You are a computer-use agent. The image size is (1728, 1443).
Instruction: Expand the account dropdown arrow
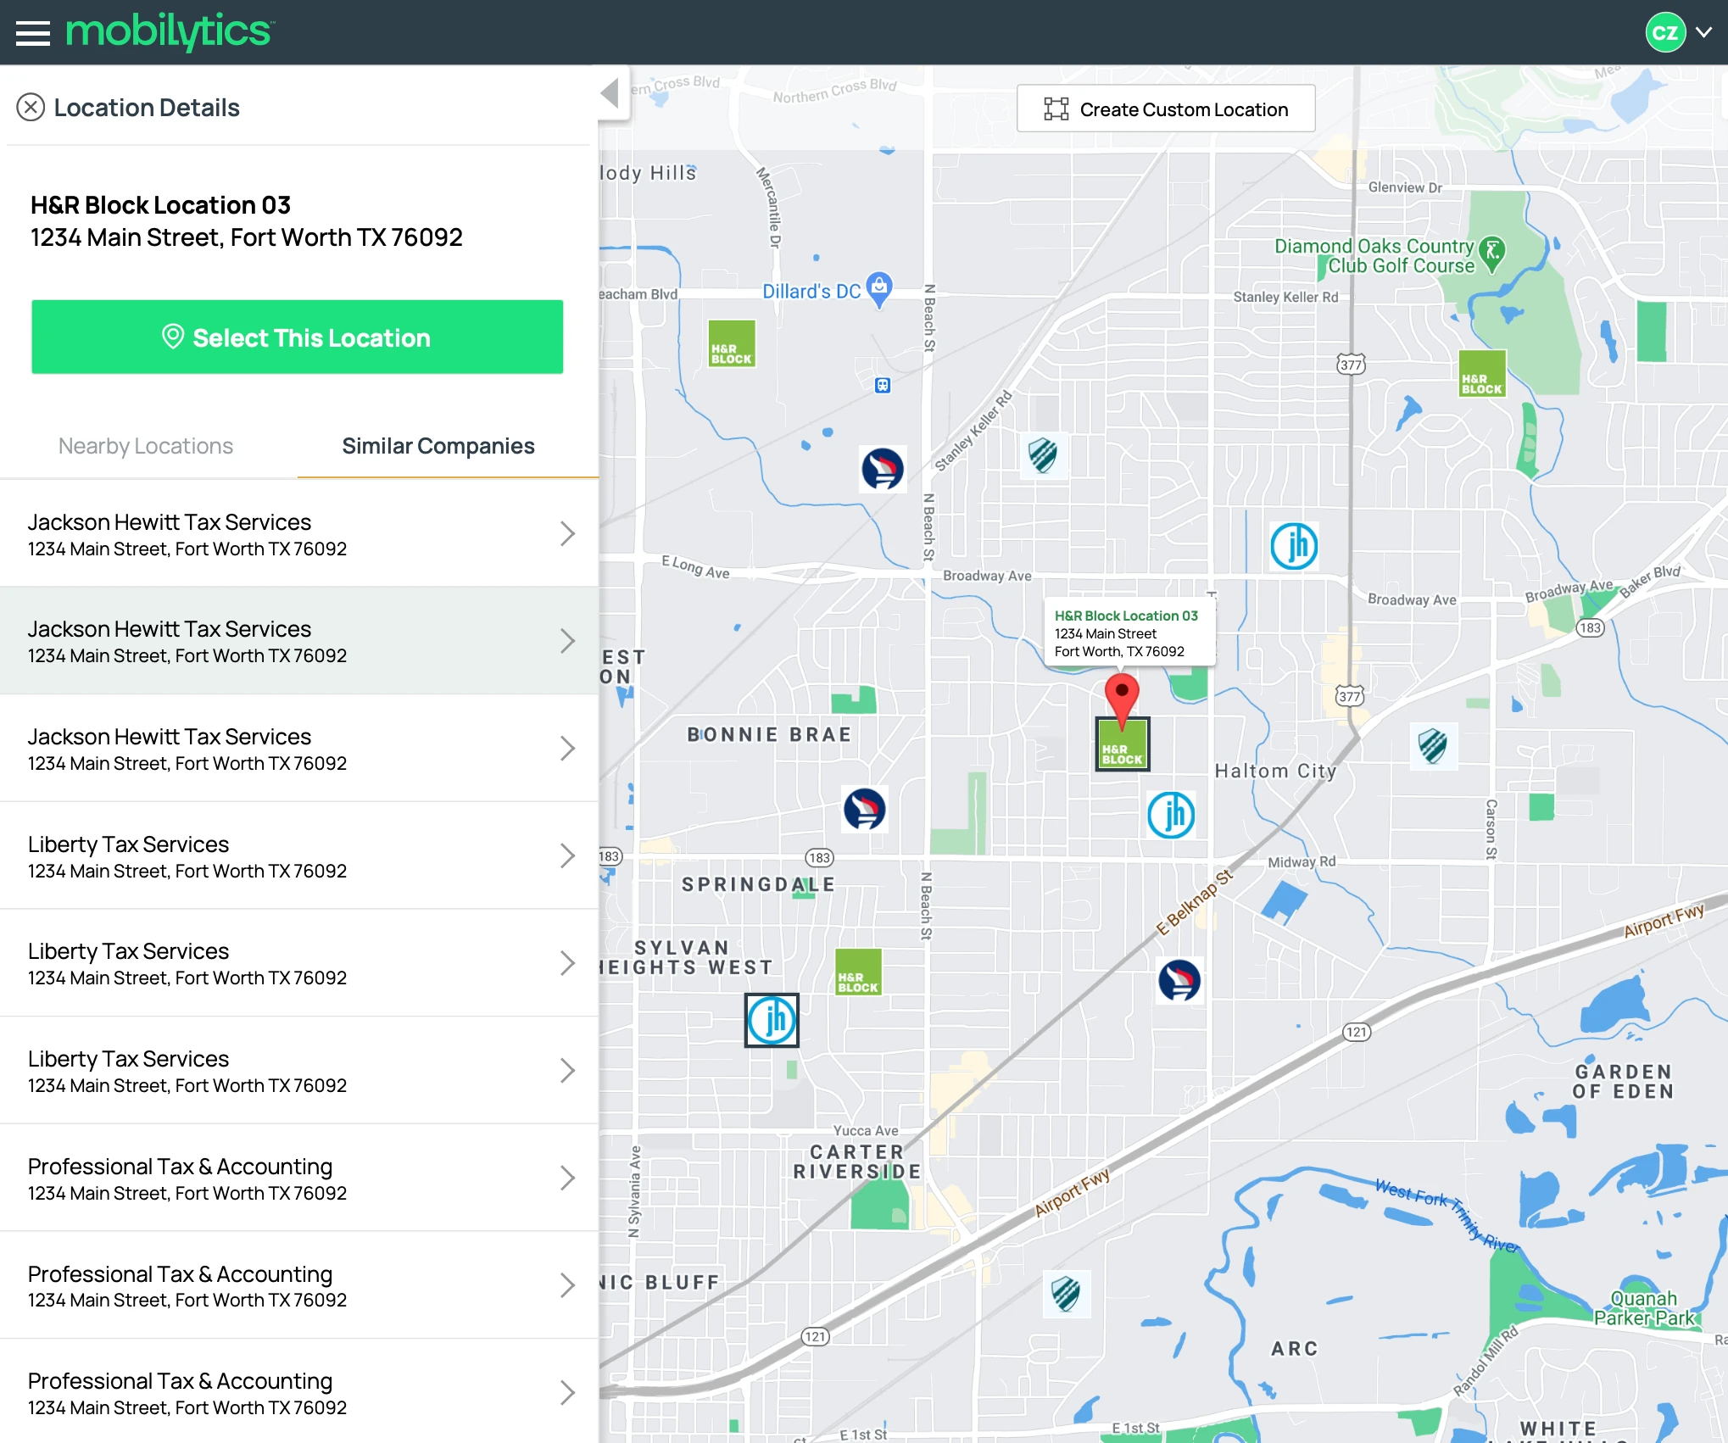point(1704,32)
